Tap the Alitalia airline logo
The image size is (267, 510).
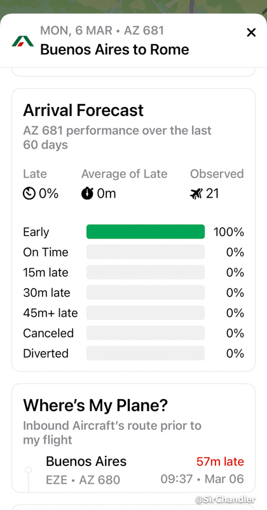pyautogui.click(x=23, y=41)
